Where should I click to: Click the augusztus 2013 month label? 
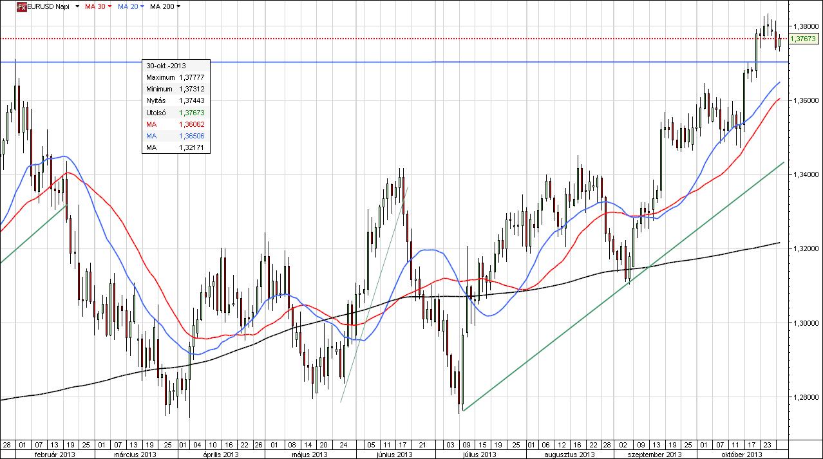pos(569,454)
